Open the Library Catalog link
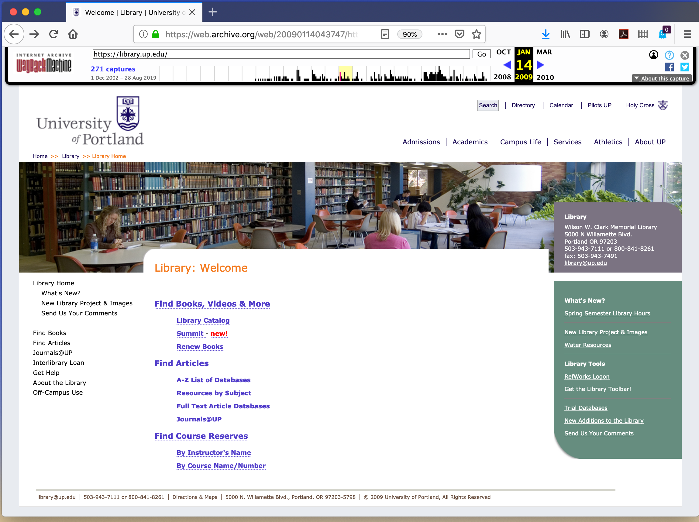Viewport: 699px width, 522px height. tap(203, 321)
